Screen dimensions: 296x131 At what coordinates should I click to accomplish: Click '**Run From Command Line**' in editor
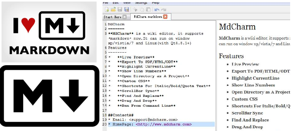tap(146, 105)
